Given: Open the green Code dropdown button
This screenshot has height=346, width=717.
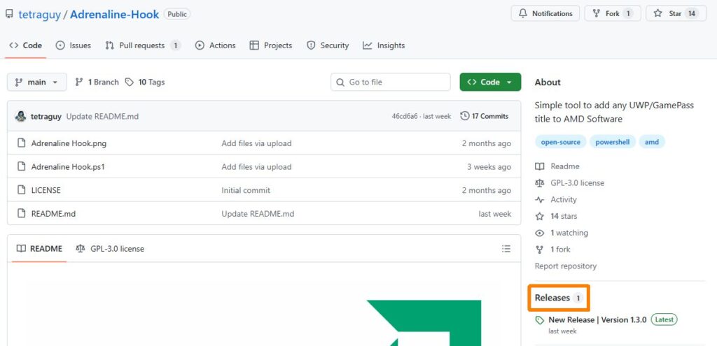Looking at the screenshot, I should pos(490,82).
